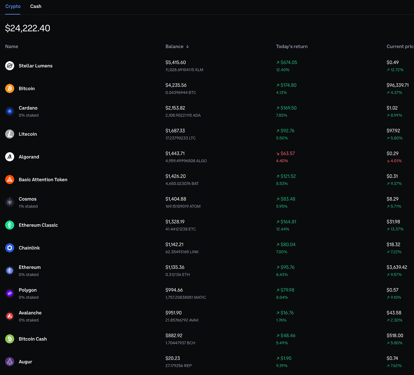The image size is (414, 375).
Task: Switch to the Cash tab
Action: click(x=36, y=6)
